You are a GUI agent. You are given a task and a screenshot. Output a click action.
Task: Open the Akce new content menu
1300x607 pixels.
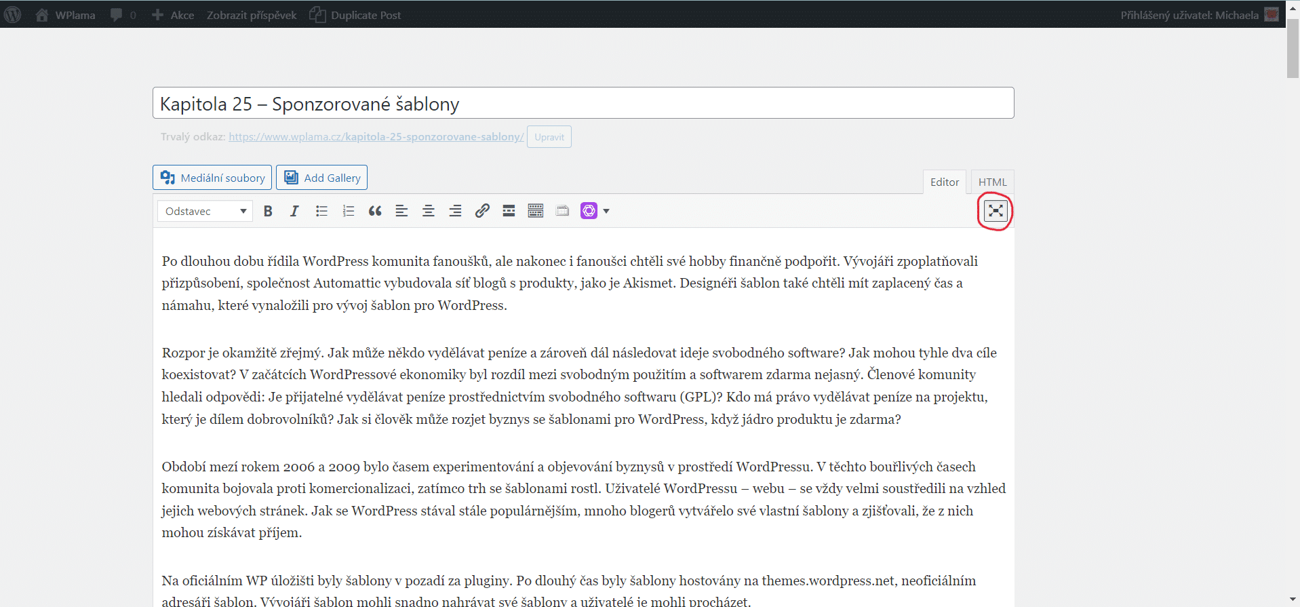(172, 15)
